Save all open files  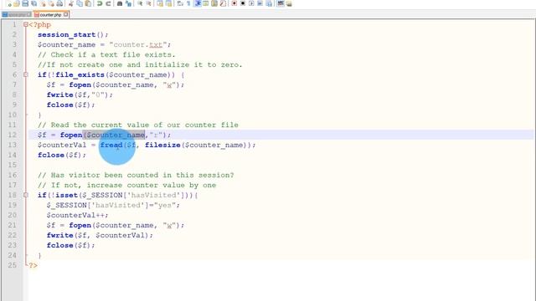click(x=33, y=3)
